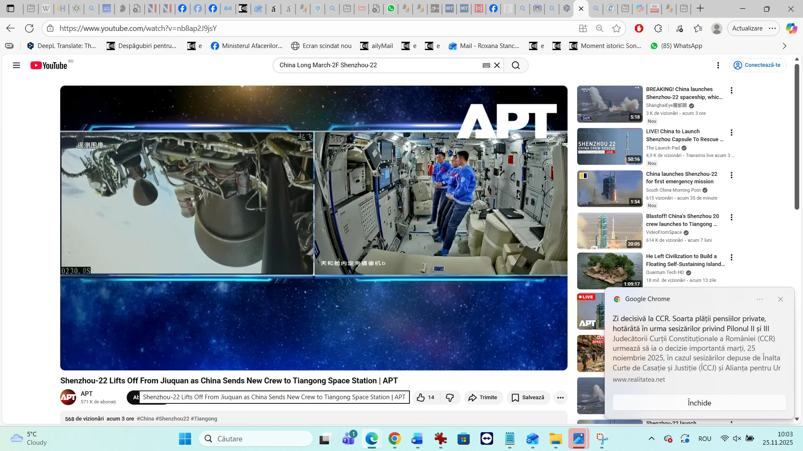Sign in using Conectează-te
Image resolution: width=803 pixels, height=451 pixels.
(758, 65)
